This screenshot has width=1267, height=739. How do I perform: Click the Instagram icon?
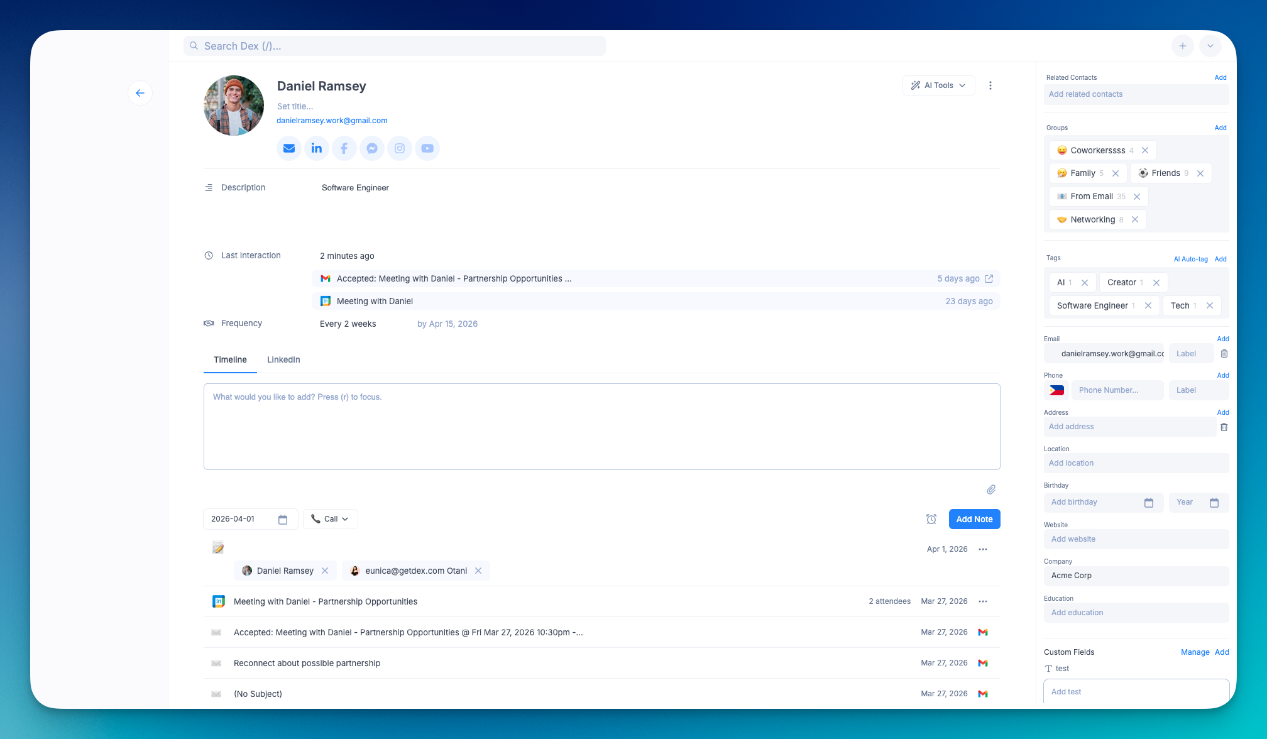tap(400, 148)
